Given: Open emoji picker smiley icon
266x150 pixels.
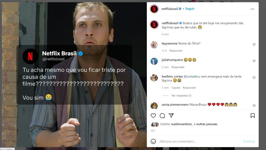Looking at the screenshot, I should (153, 141).
